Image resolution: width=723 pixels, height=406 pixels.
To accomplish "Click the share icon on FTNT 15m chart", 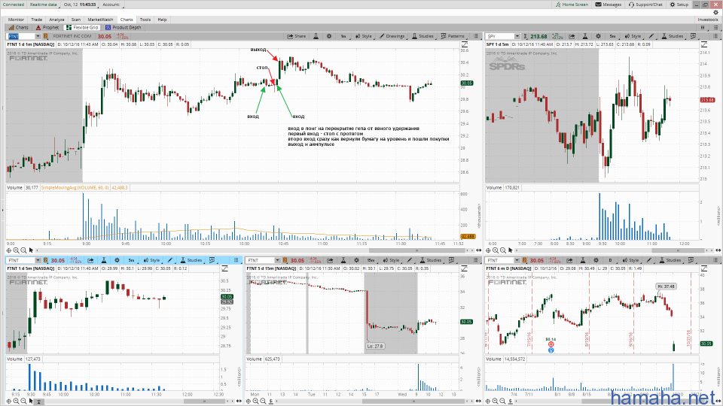I will (x=330, y=260).
